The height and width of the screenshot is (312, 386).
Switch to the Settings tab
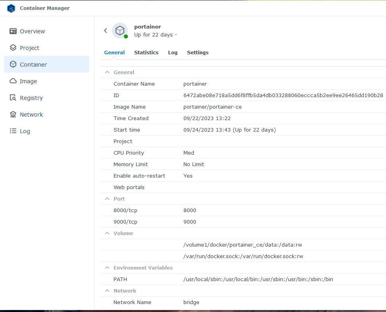(x=198, y=53)
